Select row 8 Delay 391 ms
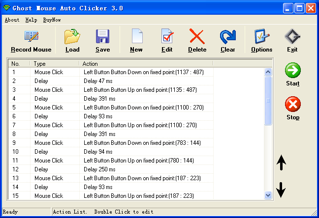 111,134
